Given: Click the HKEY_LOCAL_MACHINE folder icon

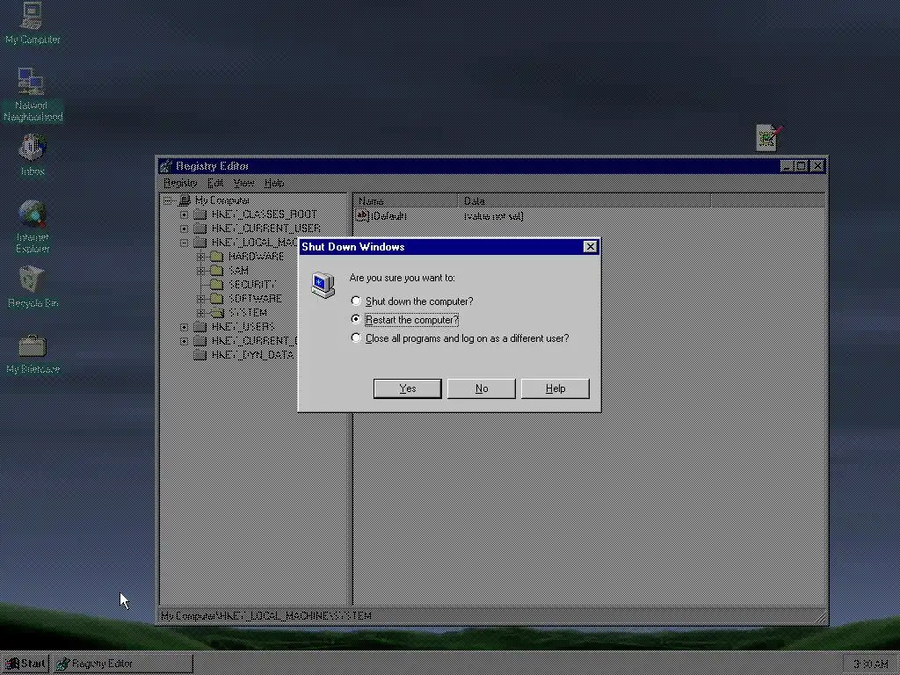Looking at the screenshot, I should [200, 243].
